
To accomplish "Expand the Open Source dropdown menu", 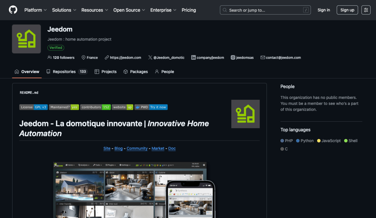I will (x=129, y=10).
